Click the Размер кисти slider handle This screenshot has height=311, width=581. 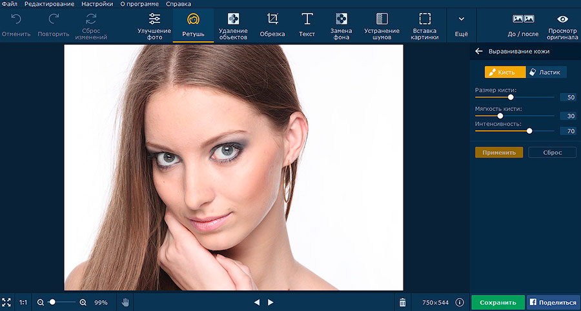coord(511,97)
